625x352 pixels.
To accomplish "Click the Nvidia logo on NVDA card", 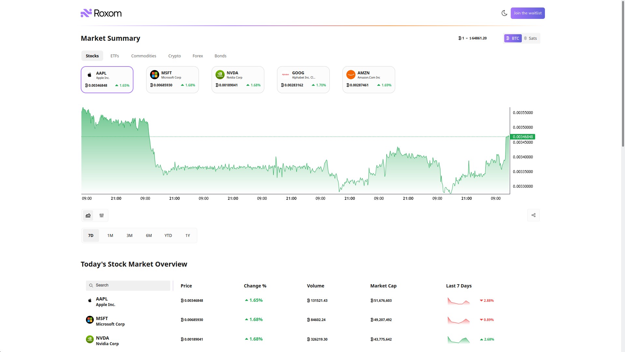I will pyautogui.click(x=220, y=74).
